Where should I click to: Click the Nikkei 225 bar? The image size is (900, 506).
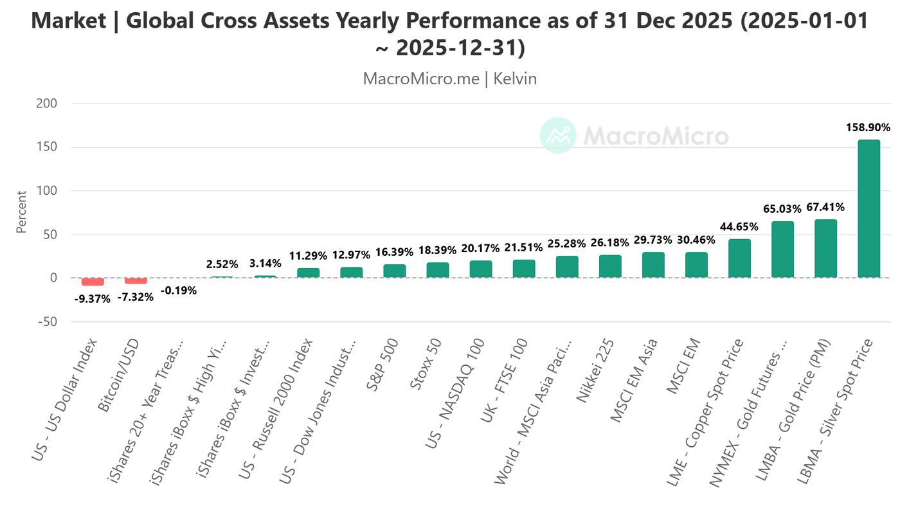[610, 267]
